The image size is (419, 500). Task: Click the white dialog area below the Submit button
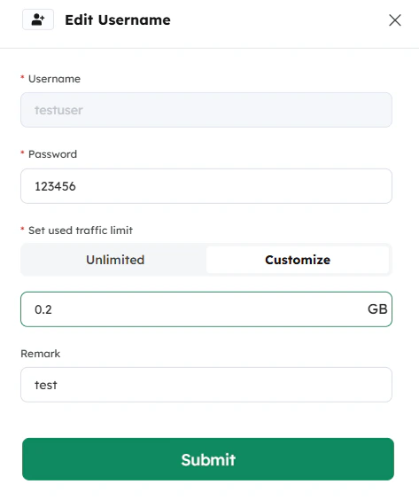coord(209,490)
